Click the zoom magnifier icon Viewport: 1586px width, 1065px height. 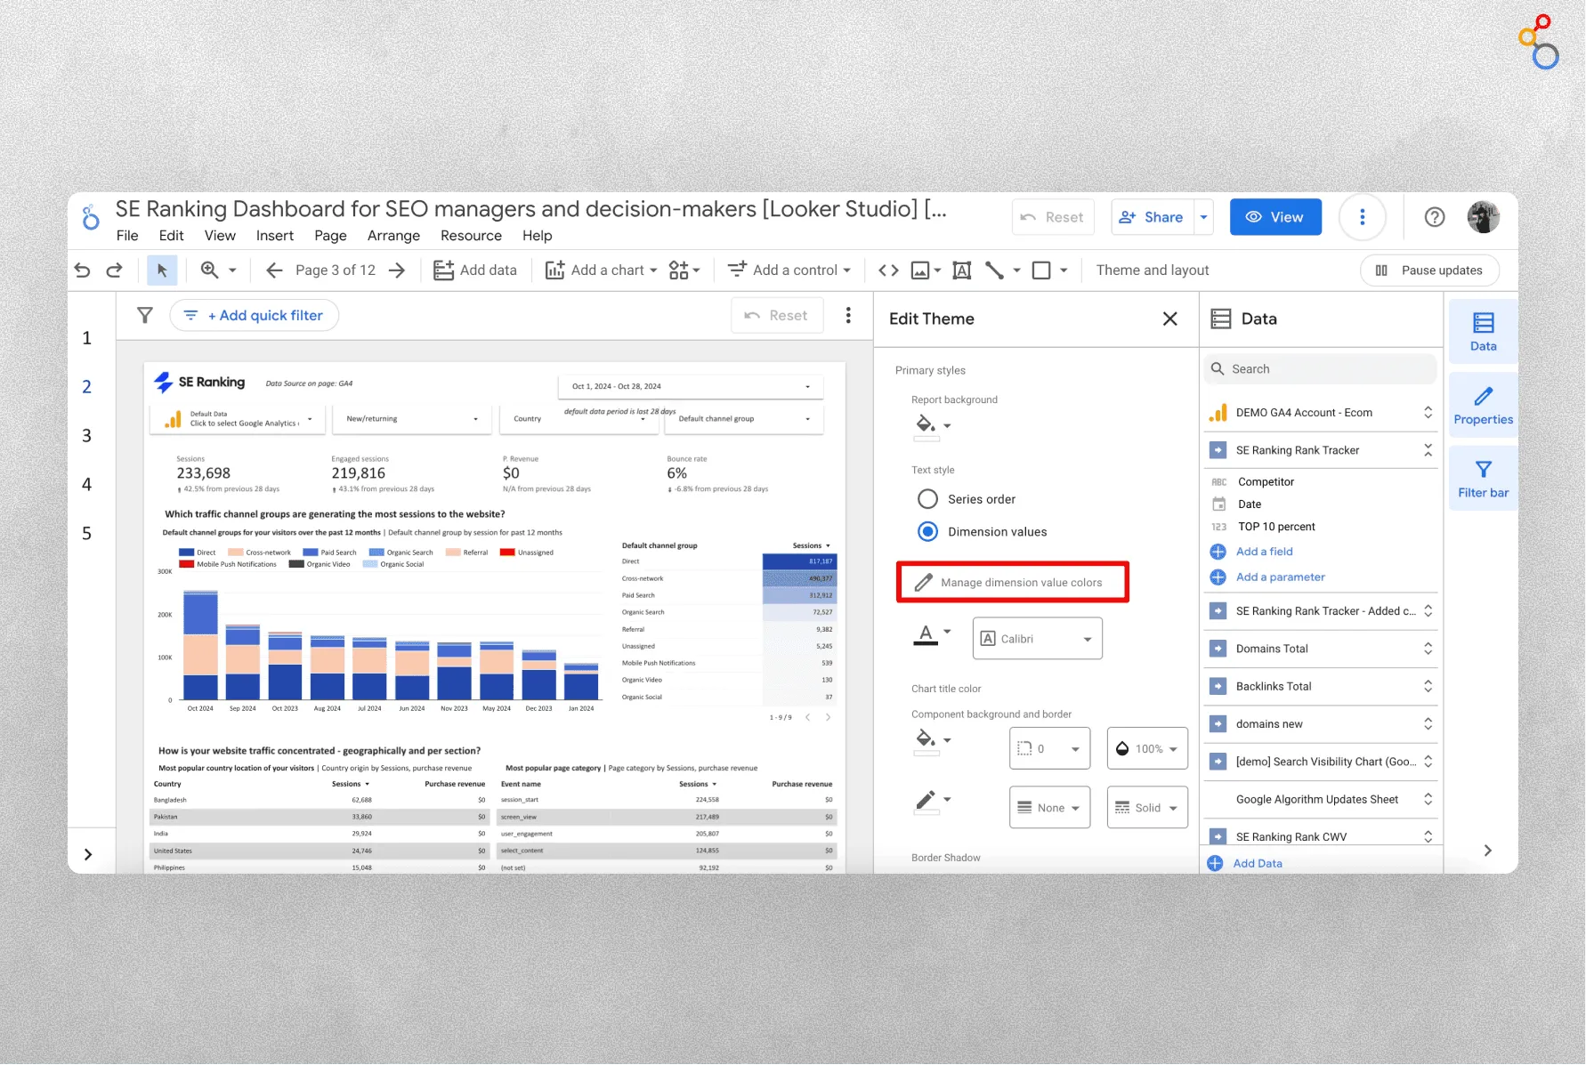pos(210,270)
